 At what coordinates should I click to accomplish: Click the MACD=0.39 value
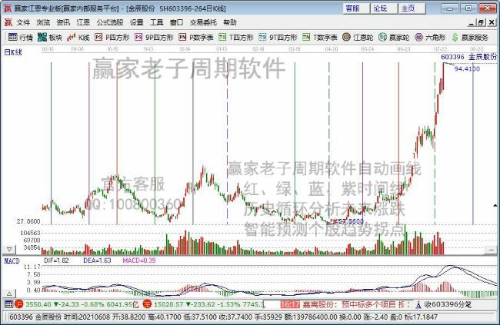139,260
